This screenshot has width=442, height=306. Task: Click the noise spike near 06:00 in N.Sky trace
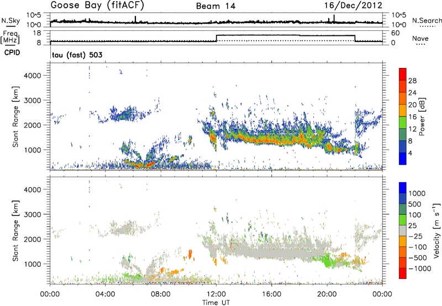(135, 19)
